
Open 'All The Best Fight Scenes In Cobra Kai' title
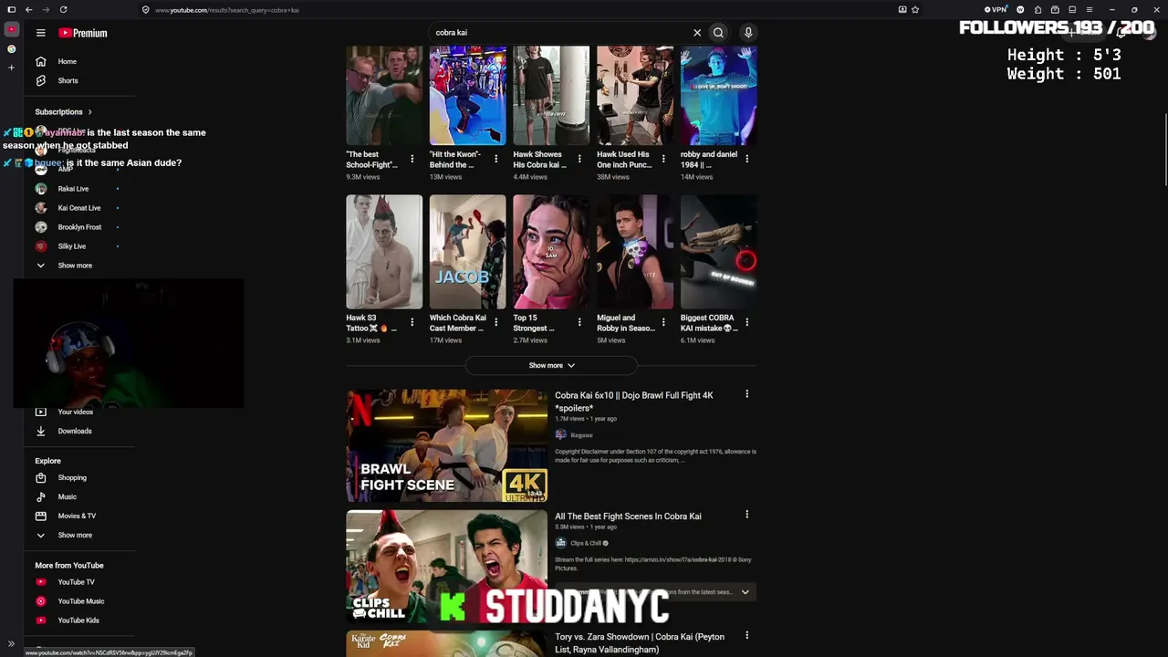click(628, 516)
